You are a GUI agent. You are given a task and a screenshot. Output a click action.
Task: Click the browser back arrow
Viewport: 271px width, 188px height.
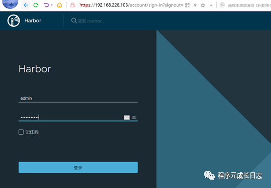click(26, 5)
